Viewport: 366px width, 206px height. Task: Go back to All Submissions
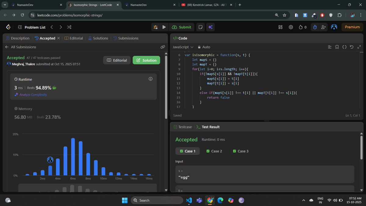[20, 47]
